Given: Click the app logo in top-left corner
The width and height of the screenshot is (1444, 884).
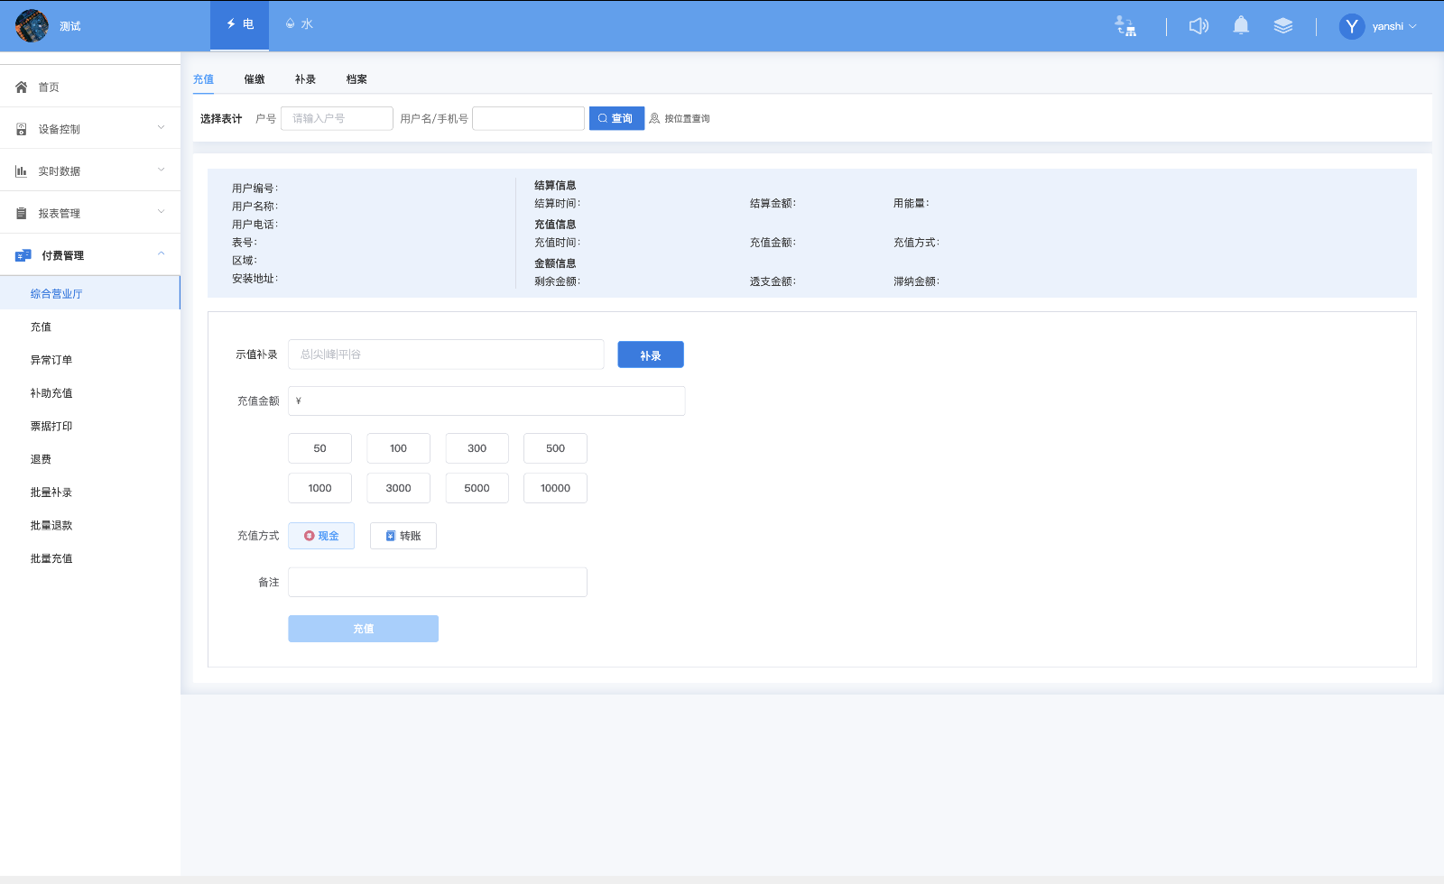Looking at the screenshot, I should tap(32, 26).
